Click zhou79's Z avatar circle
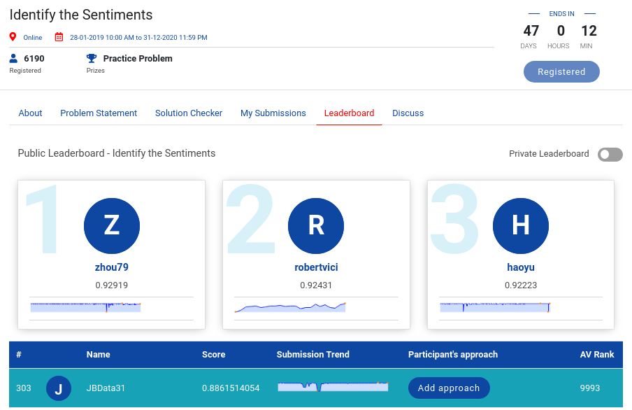Screen dimensions: 632x410 coord(112,225)
